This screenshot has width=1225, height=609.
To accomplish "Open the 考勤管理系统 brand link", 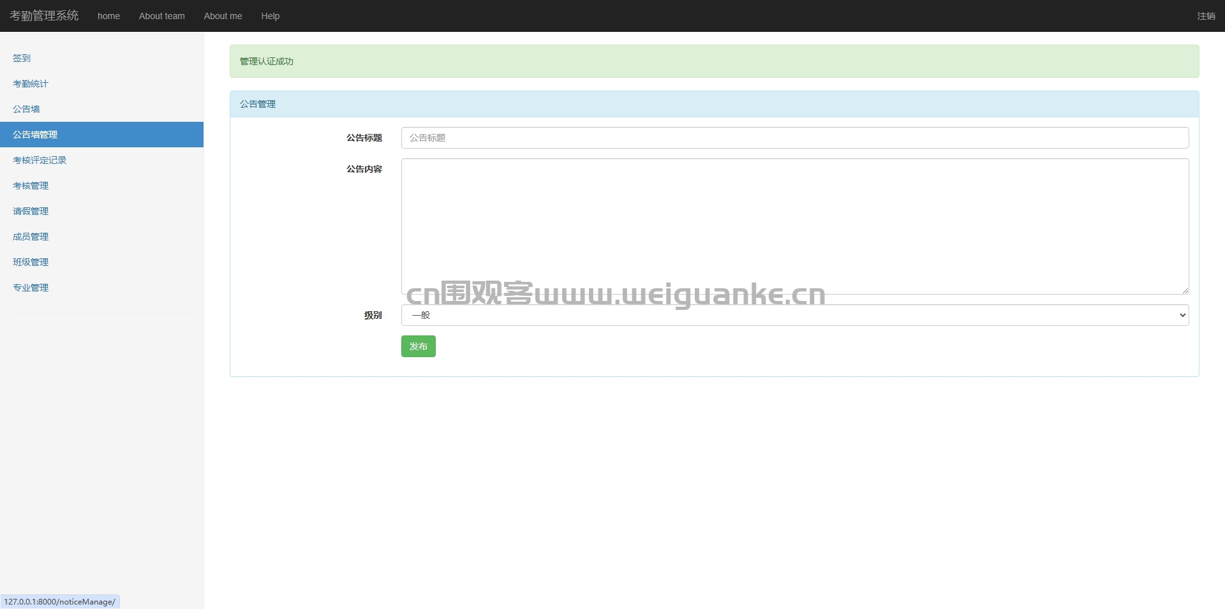I will 44,16.
